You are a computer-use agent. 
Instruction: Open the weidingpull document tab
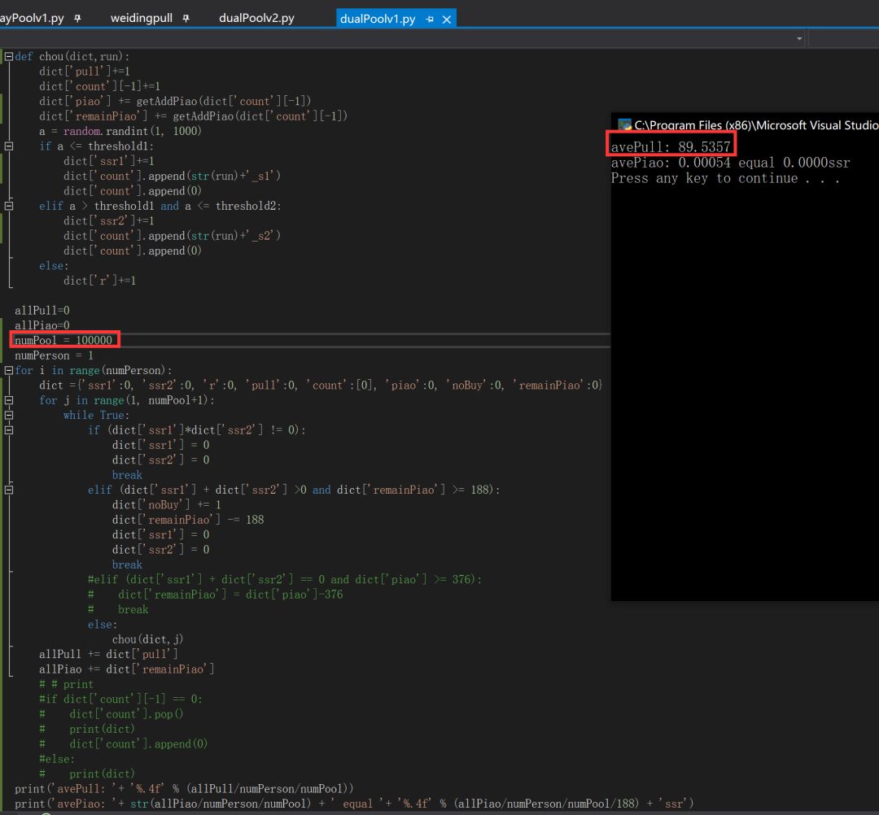pos(142,18)
